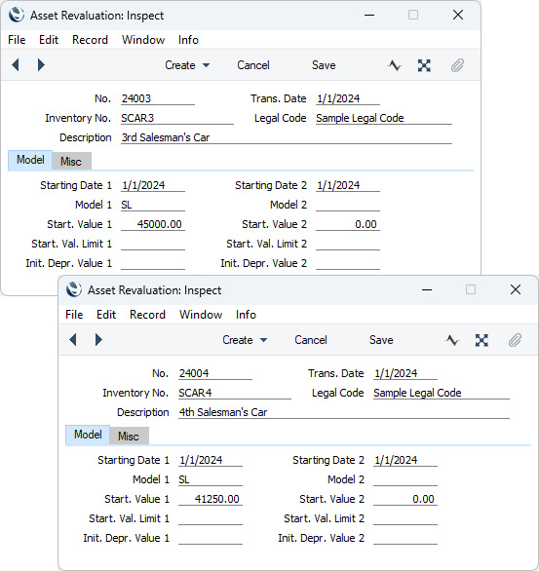Expand the Create dropdown in SCAR3 window
The height and width of the screenshot is (571, 539).
click(187, 65)
